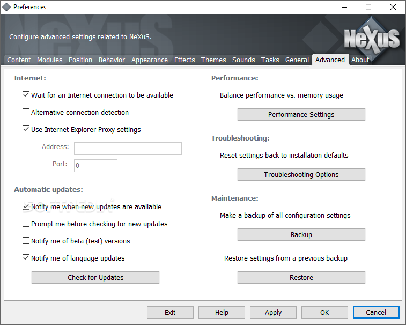Focus the Port field
This screenshot has width=406, height=325.
[95, 166]
